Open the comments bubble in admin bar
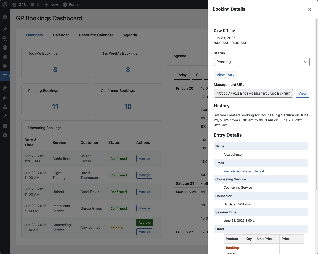This screenshot has width=318, height=254. (x=33, y=5)
